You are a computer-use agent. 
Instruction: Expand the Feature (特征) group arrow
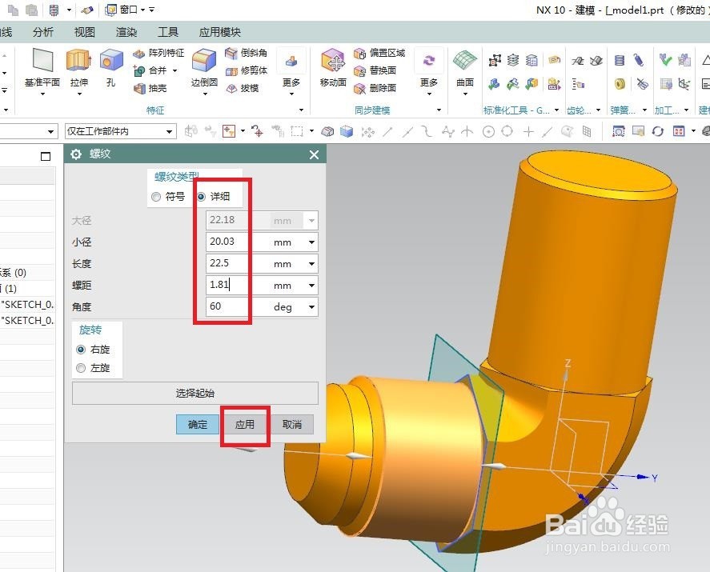[x=301, y=110]
